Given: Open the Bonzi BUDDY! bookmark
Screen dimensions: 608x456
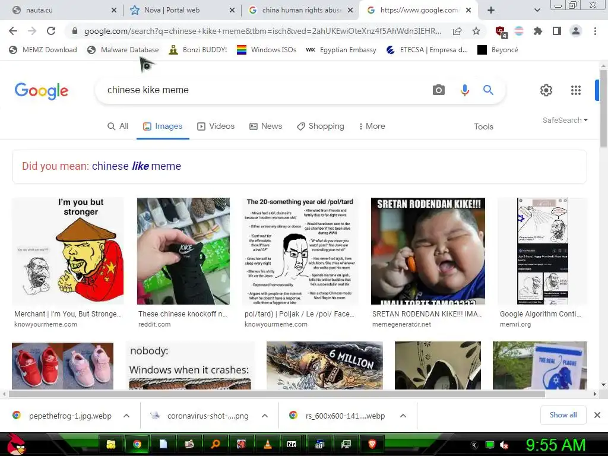Looking at the screenshot, I should (x=198, y=50).
